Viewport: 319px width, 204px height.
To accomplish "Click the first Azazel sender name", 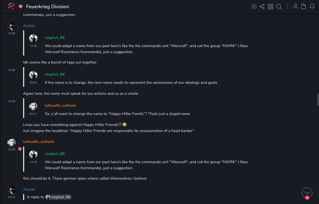I will point(29,25).
